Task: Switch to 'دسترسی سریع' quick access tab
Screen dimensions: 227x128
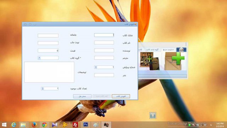Action: click(168, 50)
